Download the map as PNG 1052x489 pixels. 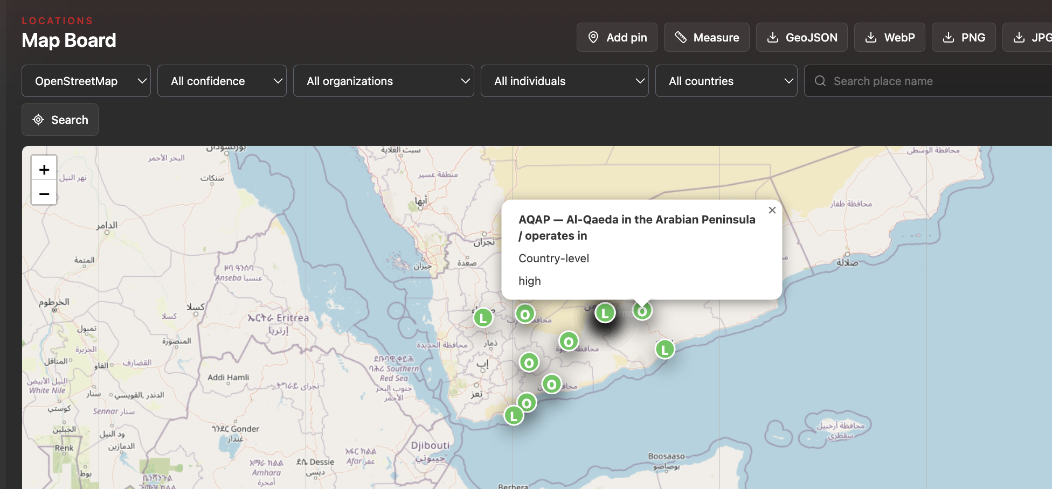coord(963,37)
